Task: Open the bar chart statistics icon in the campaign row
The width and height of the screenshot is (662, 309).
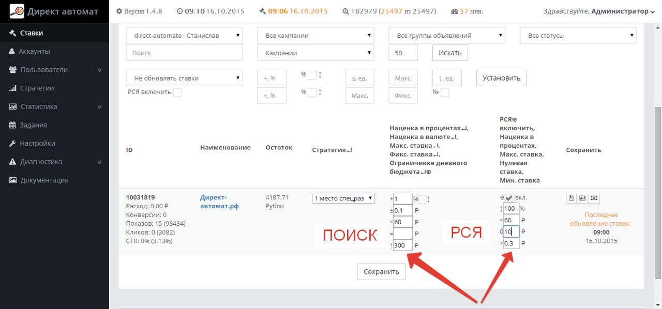Action: pos(583,198)
